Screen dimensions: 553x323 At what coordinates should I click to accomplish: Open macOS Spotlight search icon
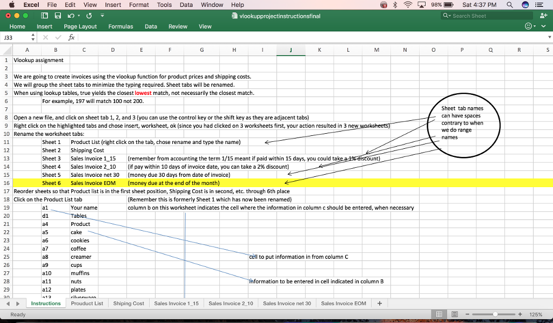[x=510, y=5]
